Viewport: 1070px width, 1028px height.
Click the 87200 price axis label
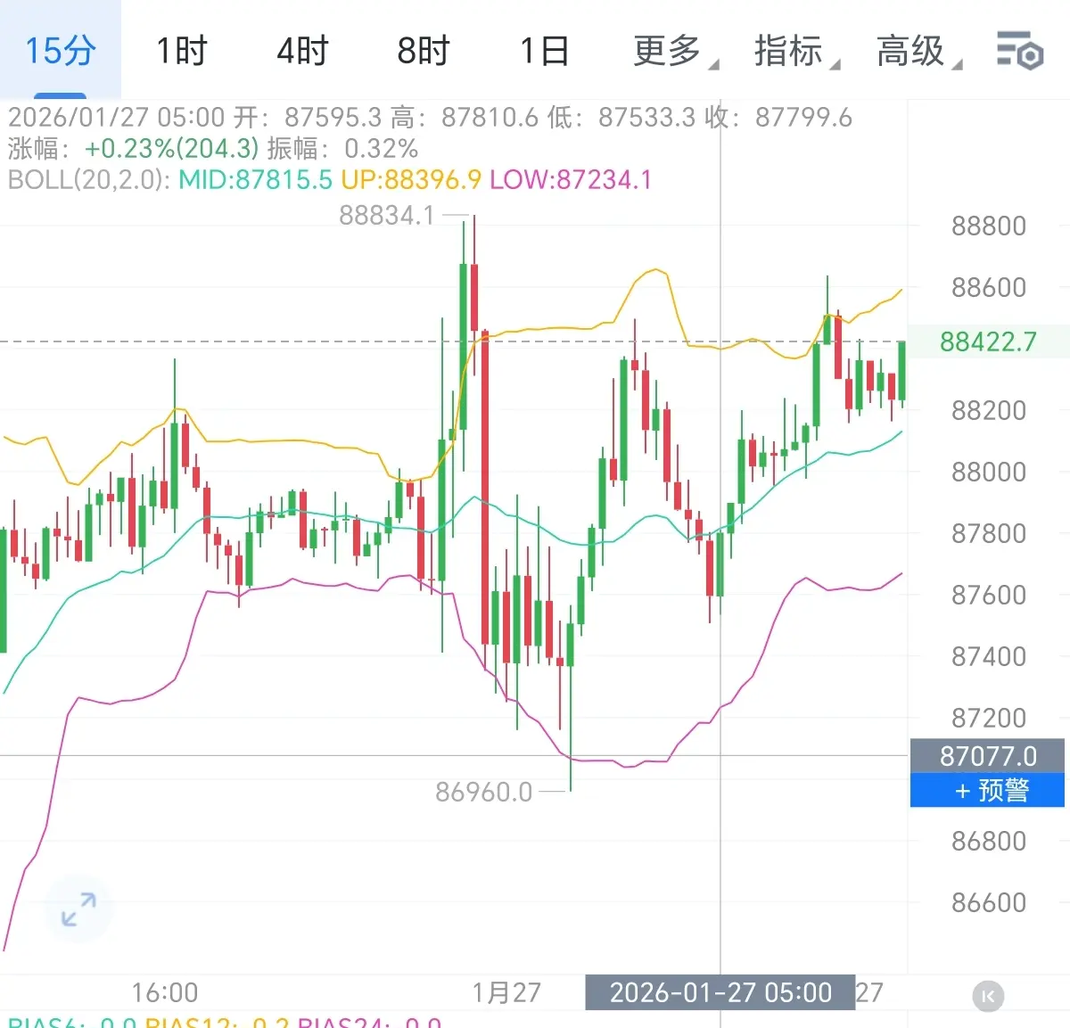989,718
